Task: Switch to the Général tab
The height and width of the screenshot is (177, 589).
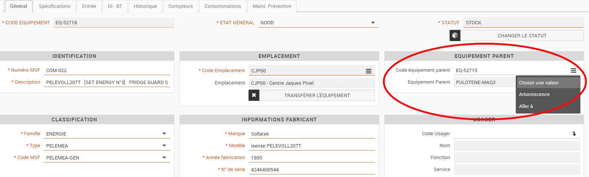Action: click(19, 6)
